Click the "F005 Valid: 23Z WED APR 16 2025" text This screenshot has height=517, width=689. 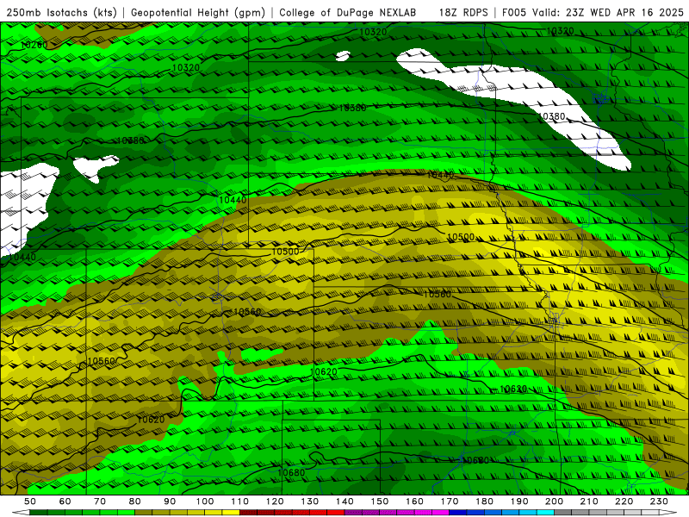tap(593, 13)
